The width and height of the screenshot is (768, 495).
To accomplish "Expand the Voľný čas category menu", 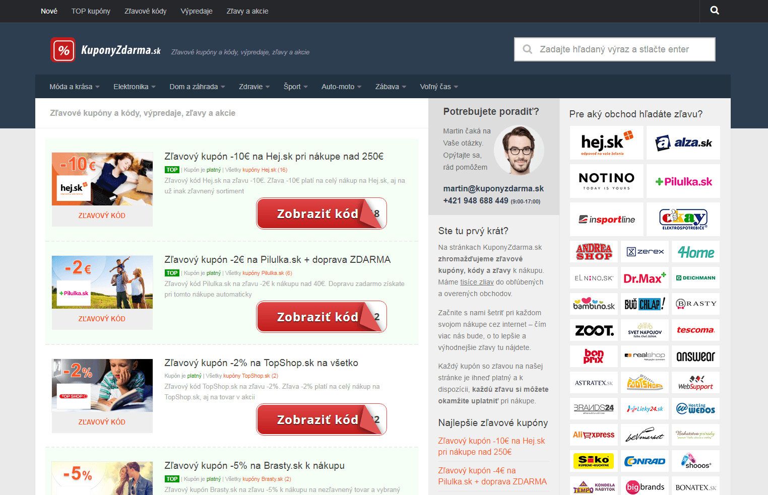I will [439, 87].
